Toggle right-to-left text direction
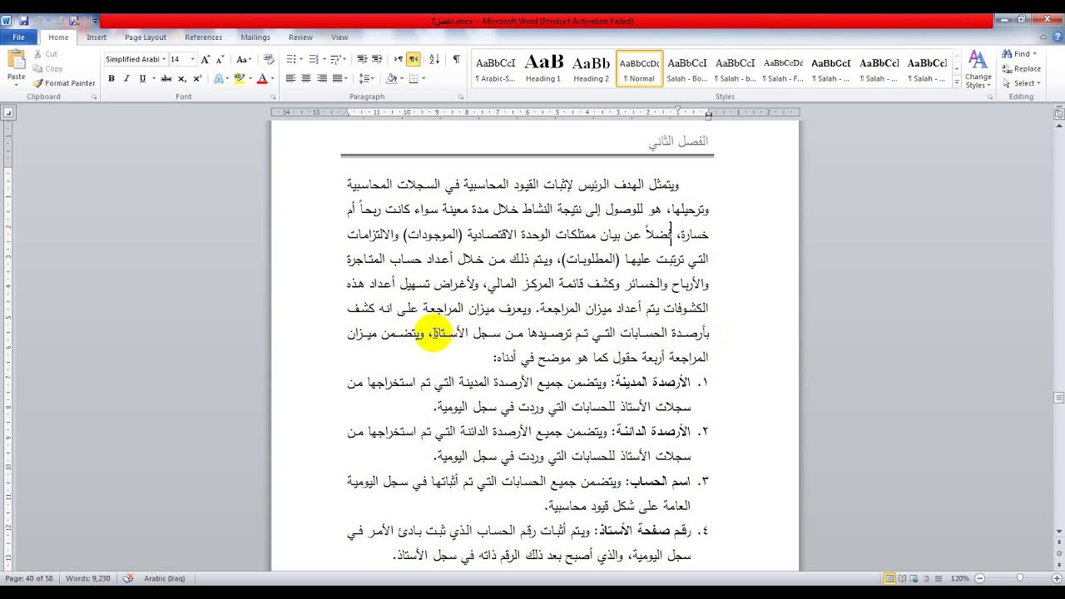This screenshot has width=1065, height=599. (x=414, y=59)
